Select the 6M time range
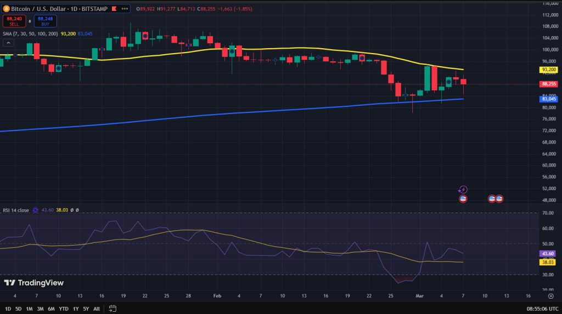 51,309
